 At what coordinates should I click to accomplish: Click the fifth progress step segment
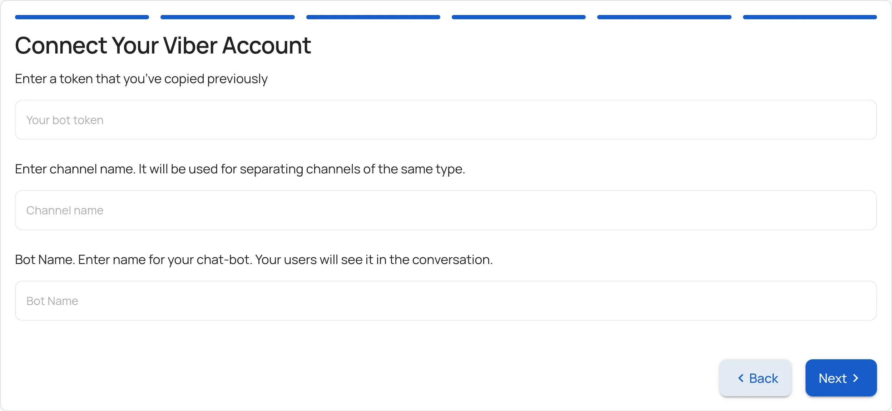point(664,17)
